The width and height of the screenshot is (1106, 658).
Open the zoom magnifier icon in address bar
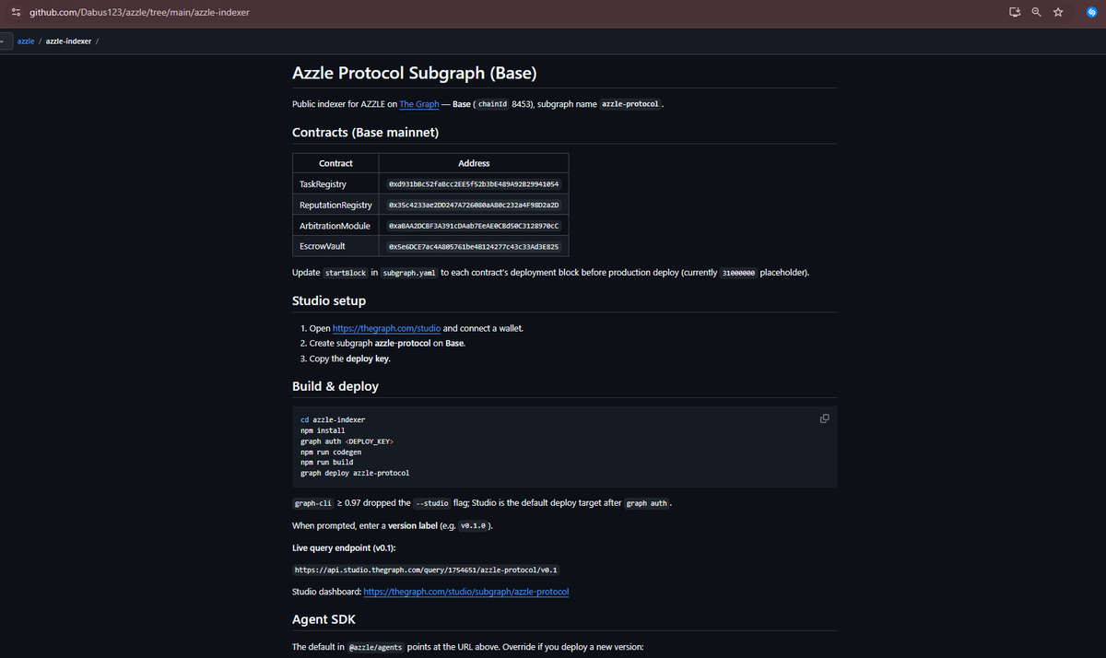click(x=1037, y=13)
